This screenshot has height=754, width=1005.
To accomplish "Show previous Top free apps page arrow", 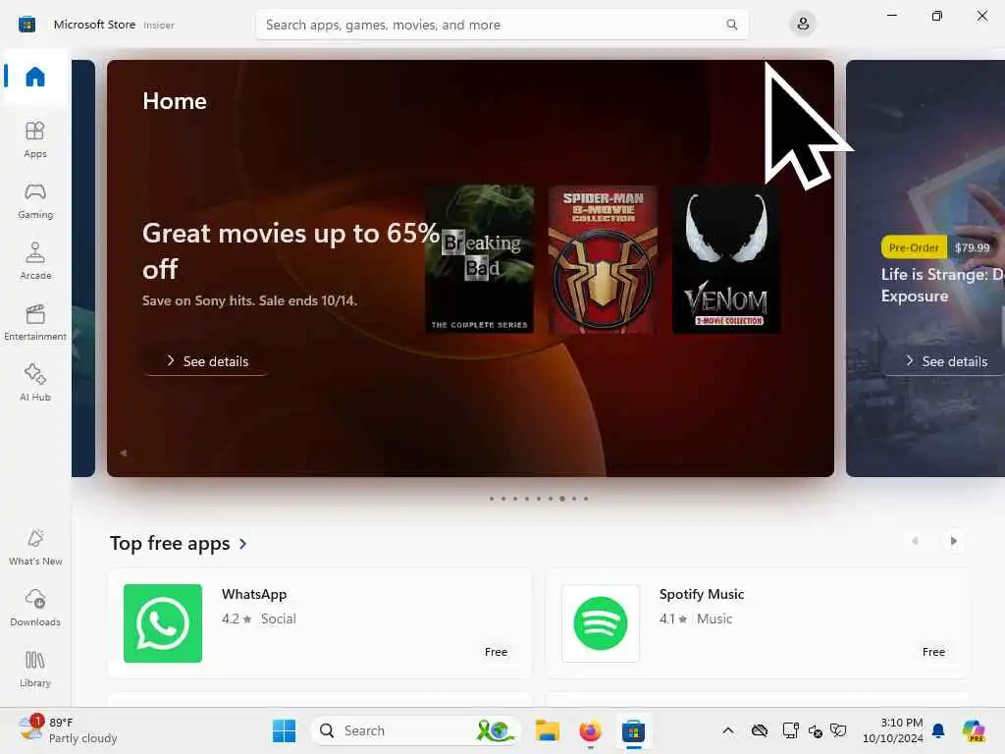I will click(915, 541).
